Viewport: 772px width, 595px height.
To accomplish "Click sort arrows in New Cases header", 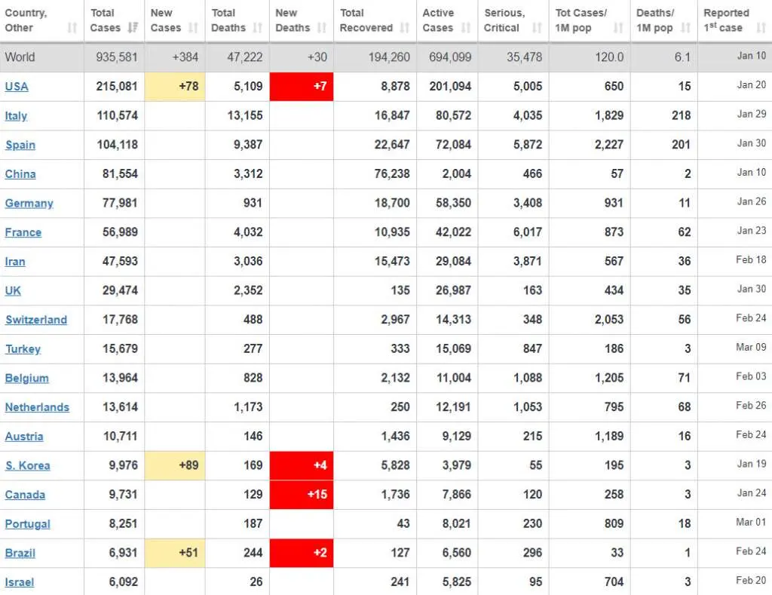I will pyautogui.click(x=194, y=28).
